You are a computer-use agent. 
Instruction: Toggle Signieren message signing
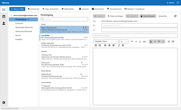tap(132, 16)
